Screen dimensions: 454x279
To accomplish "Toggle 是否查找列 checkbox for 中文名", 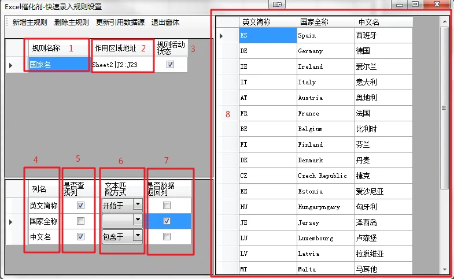I will (80, 237).
